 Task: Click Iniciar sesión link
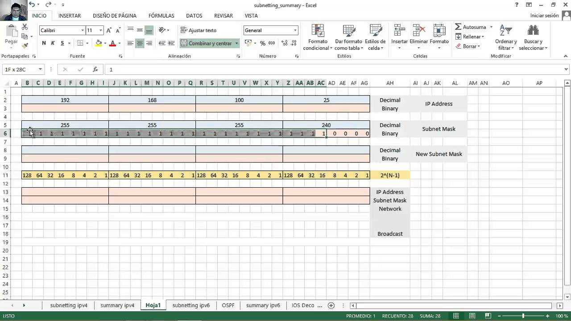(544, 16)
